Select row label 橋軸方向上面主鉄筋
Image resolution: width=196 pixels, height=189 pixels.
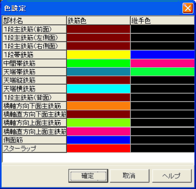click(34, 123)
